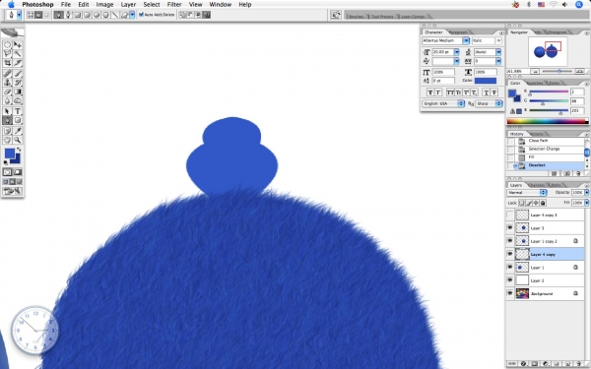This screenshot has height=369, width=591.
Task: Select the Lasso tool
Action: coord(7,54)
